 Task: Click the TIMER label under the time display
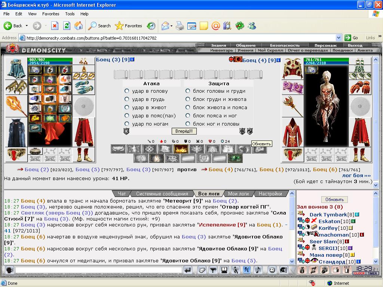tap(372, 273)
